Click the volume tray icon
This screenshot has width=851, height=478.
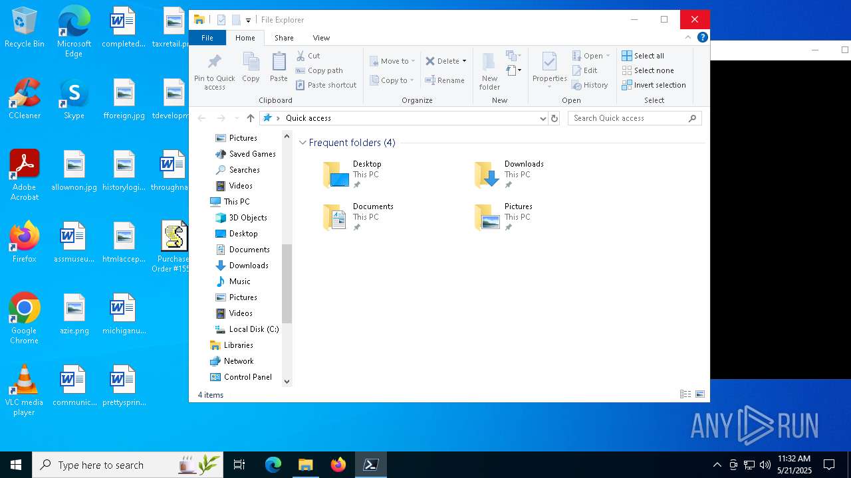765,465
